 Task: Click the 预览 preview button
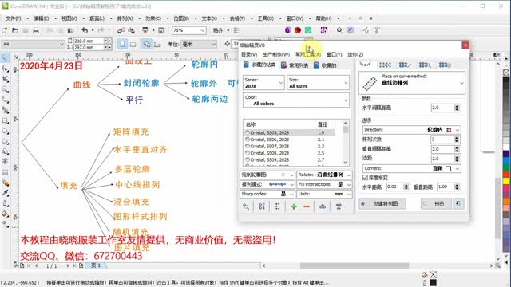click(436, 204)
